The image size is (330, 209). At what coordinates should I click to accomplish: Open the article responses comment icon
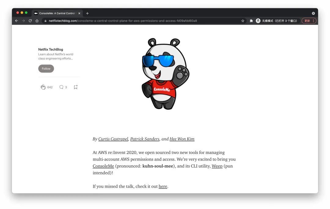click(61, 87)
